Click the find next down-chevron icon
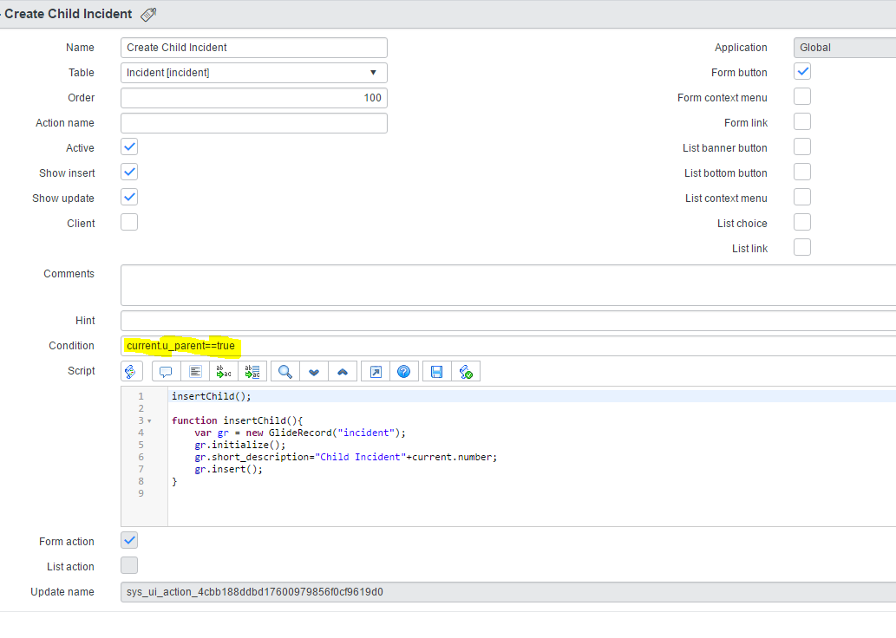Screen dimensions: 896x638 point(314,372)
